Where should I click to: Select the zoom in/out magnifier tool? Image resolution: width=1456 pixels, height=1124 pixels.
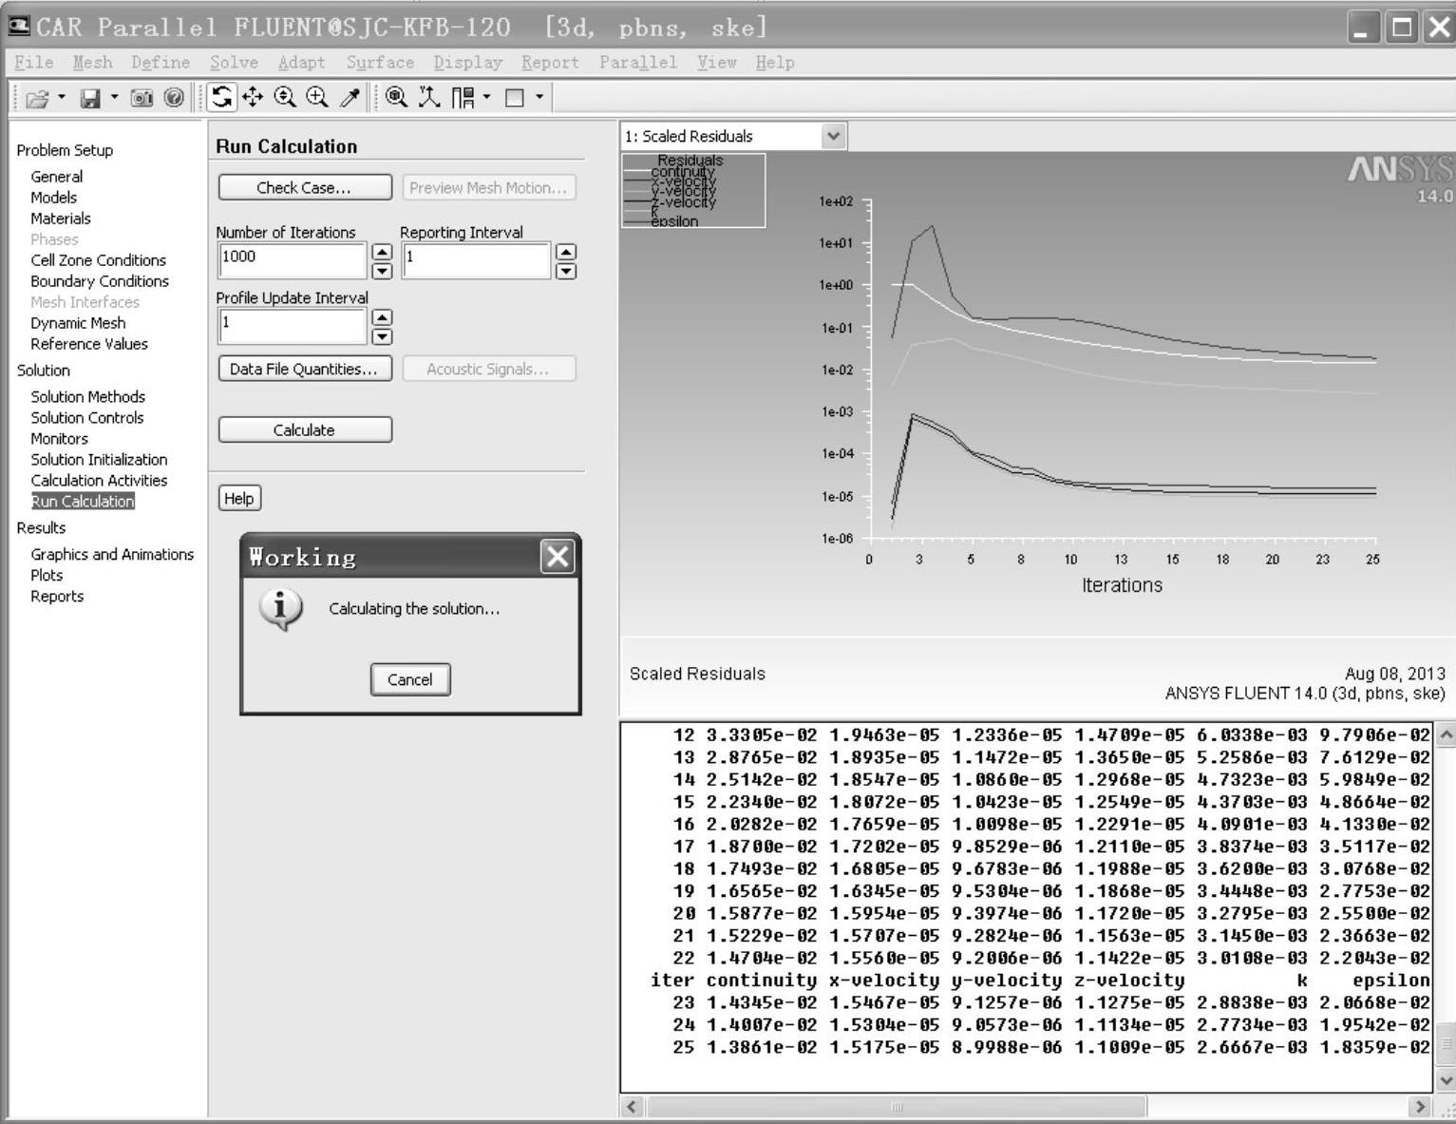click(x=285, y=97)
